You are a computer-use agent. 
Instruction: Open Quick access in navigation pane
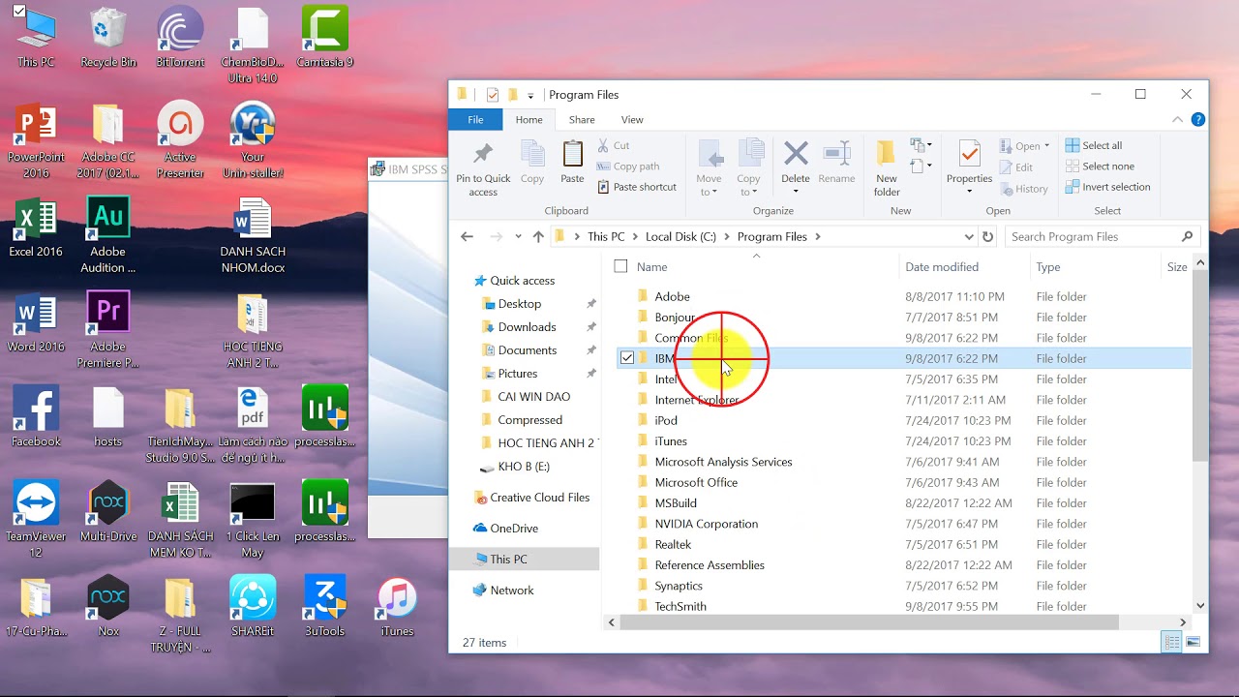[523, 281]
